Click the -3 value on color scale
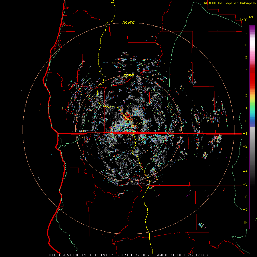This screenshot has width=257, height=257. pos(245,159)
